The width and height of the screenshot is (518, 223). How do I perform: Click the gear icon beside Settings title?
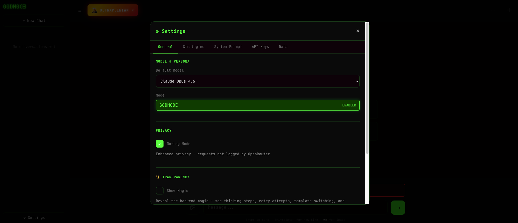click(x=157, y=31)
